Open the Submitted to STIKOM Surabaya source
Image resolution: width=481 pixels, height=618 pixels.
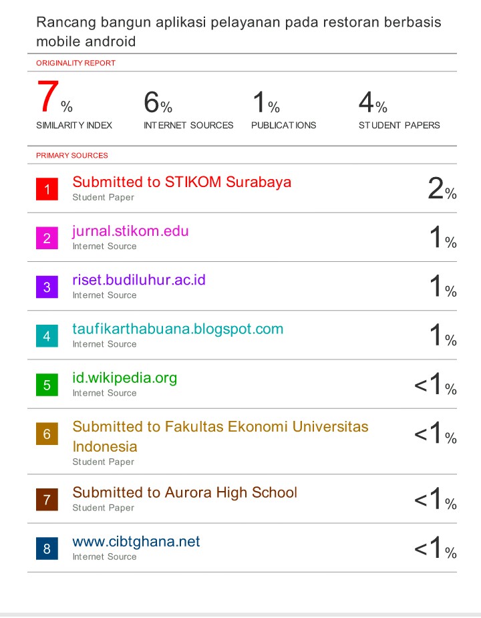[x=182, y=182]
